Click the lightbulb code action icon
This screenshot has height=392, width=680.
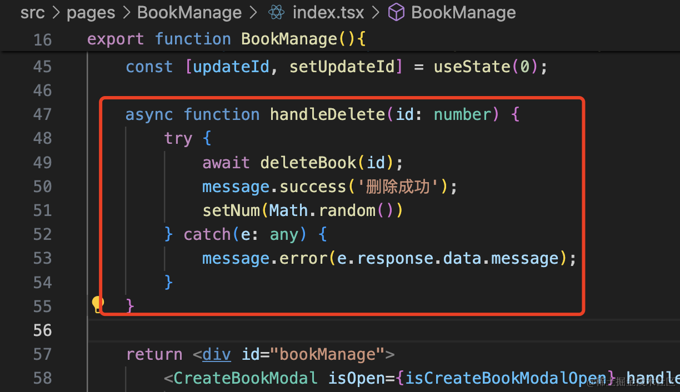(98, 304)
